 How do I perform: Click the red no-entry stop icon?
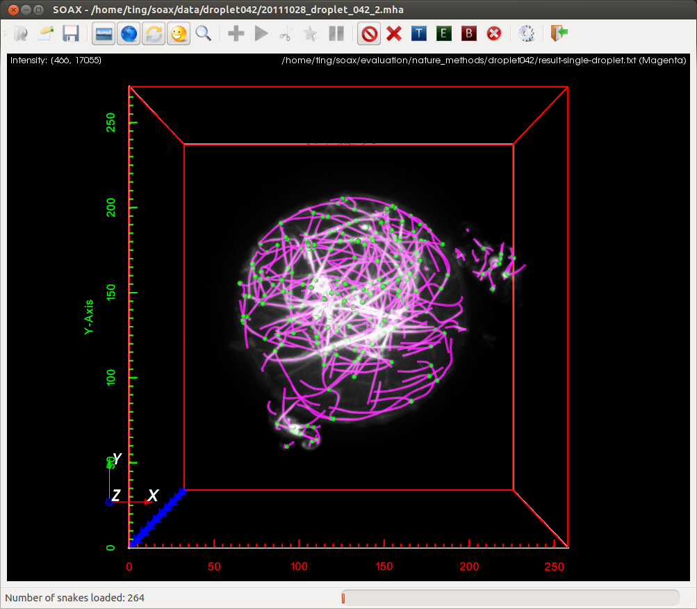click(x=369, y=33)
